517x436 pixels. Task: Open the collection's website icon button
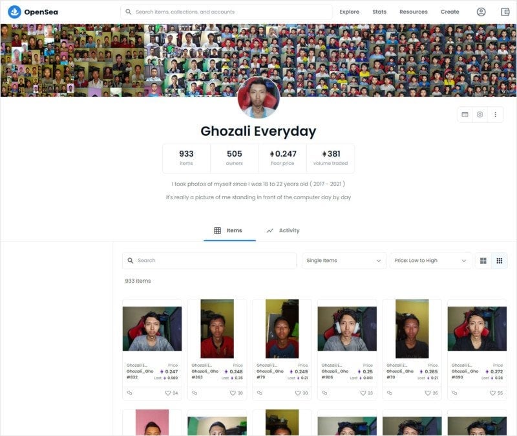pos(464,114)
